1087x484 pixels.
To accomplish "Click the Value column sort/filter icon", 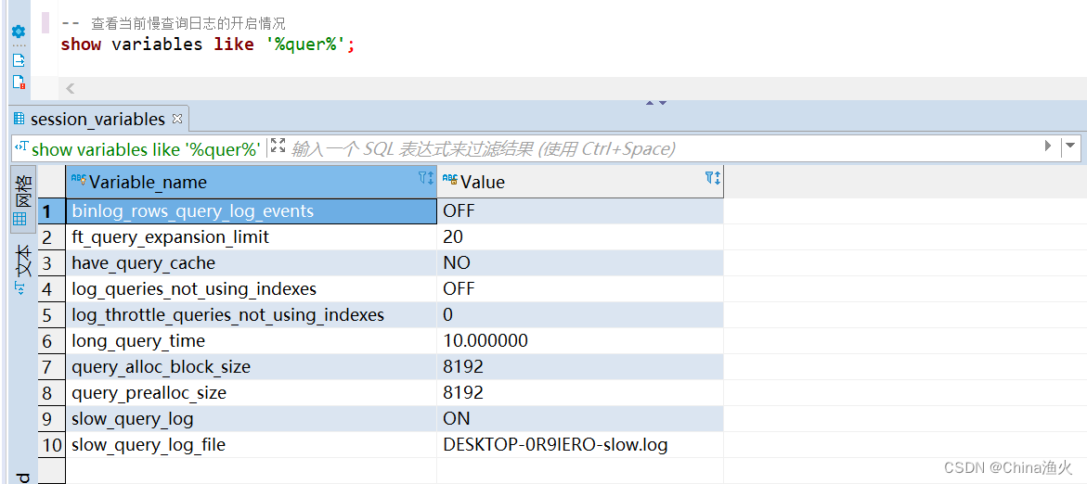I will (x=713, y=178).
